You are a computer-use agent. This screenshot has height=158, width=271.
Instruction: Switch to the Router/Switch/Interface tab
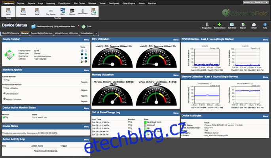coord(42,33)
